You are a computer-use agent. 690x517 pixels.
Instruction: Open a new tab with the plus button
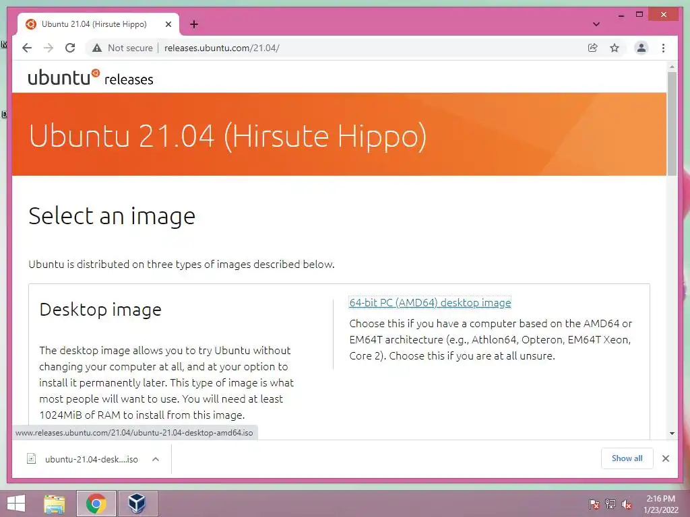point(194,24)
